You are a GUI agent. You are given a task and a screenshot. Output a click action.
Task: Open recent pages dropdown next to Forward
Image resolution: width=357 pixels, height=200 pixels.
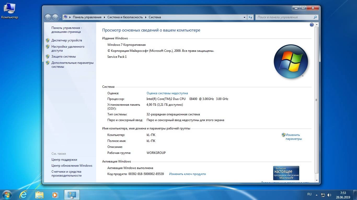click(60, 17)
